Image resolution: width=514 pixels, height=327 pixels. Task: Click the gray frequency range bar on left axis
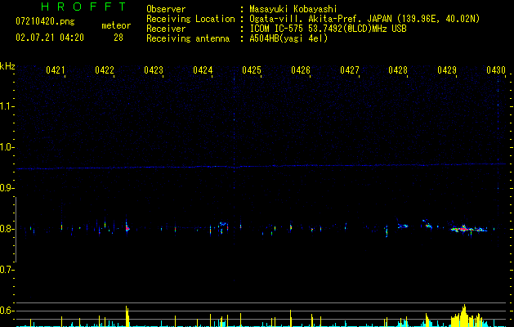click(x=16, y=229)
